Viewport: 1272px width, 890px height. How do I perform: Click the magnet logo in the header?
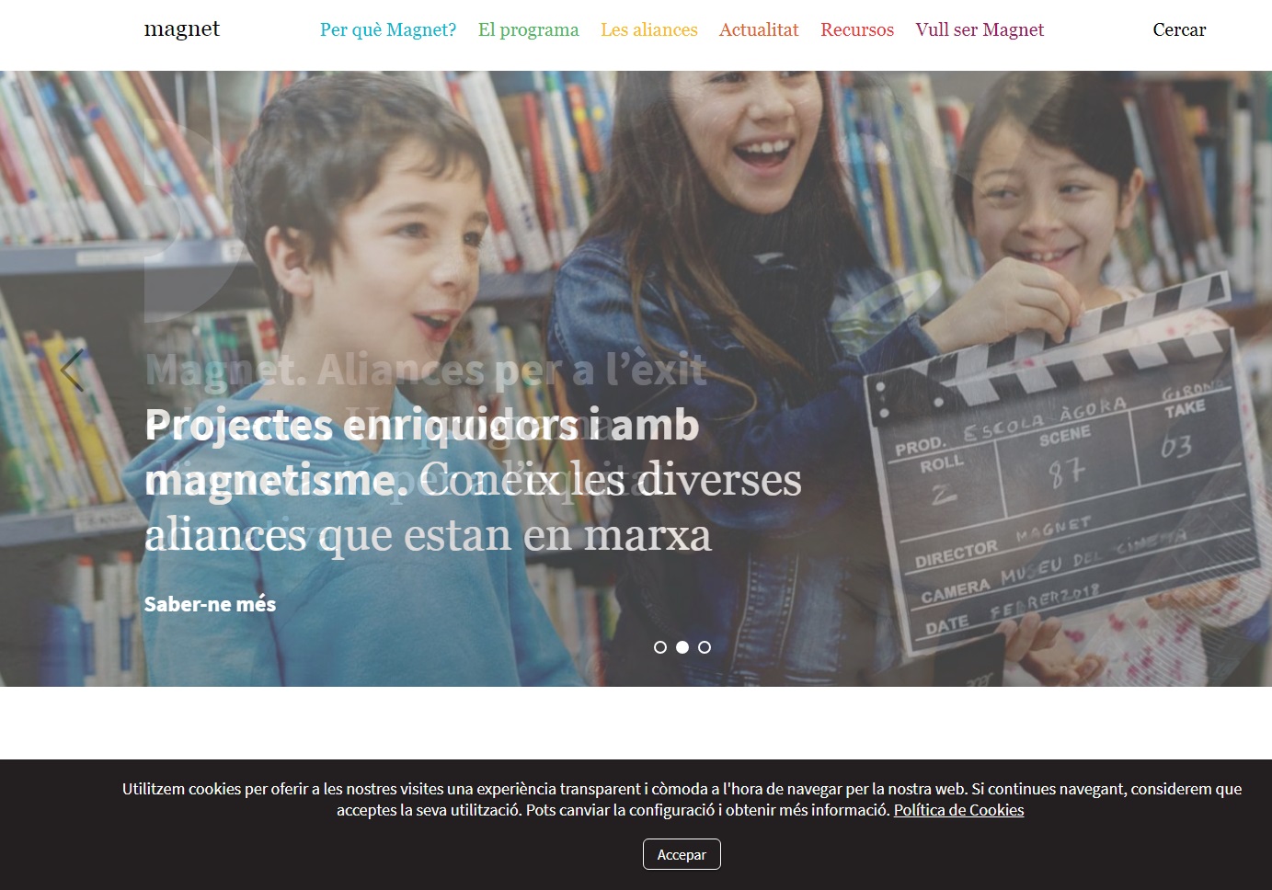181,29
